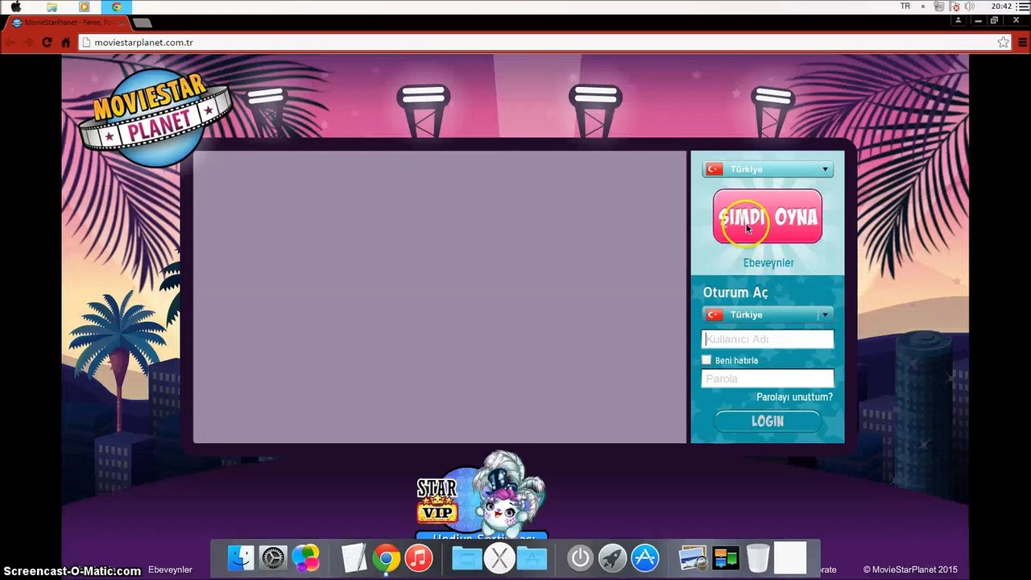Open the notepad TextEdit dock icon
Image resolution: width=1031 pixels, height=580 pixels.
click(x=354, y=557)
